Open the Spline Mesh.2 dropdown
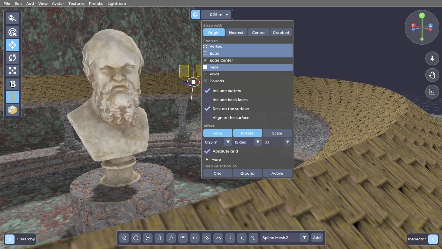The width and height of the screenshot is (442, 249). point(284,238)
